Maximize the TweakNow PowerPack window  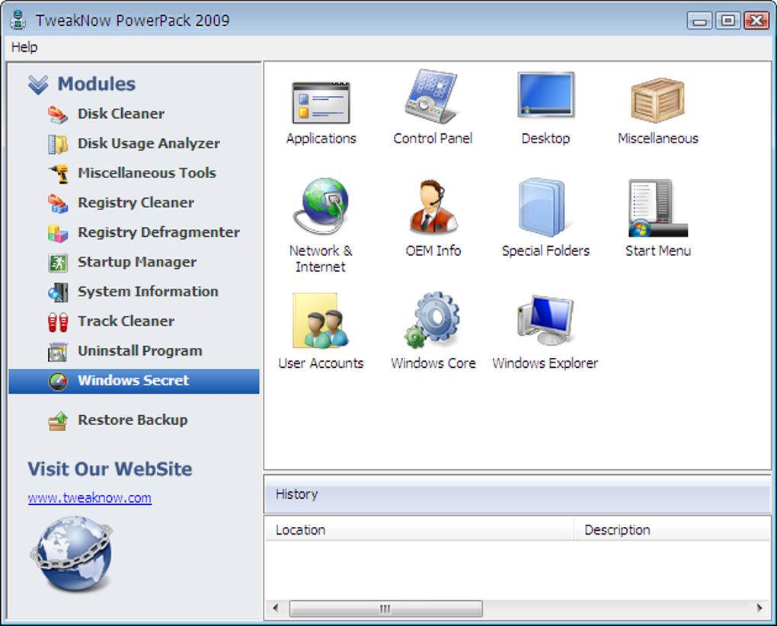pyautogui.click(x=728, y=21)
